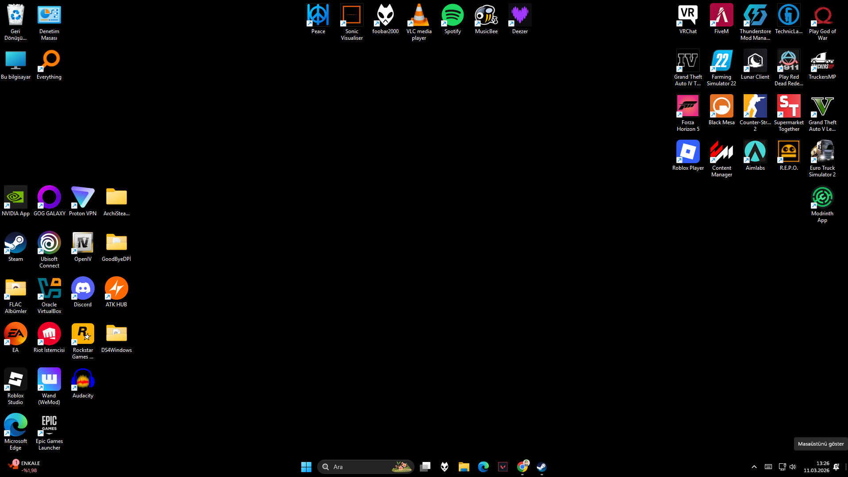
Task: Open the Deezer shortcut
Action: pyautogui.click(x=520, y=19)
